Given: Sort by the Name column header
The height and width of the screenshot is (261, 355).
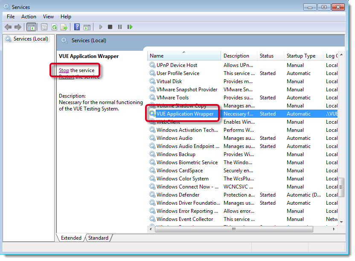Looking at the screenshot, I should tap(184, 56).
